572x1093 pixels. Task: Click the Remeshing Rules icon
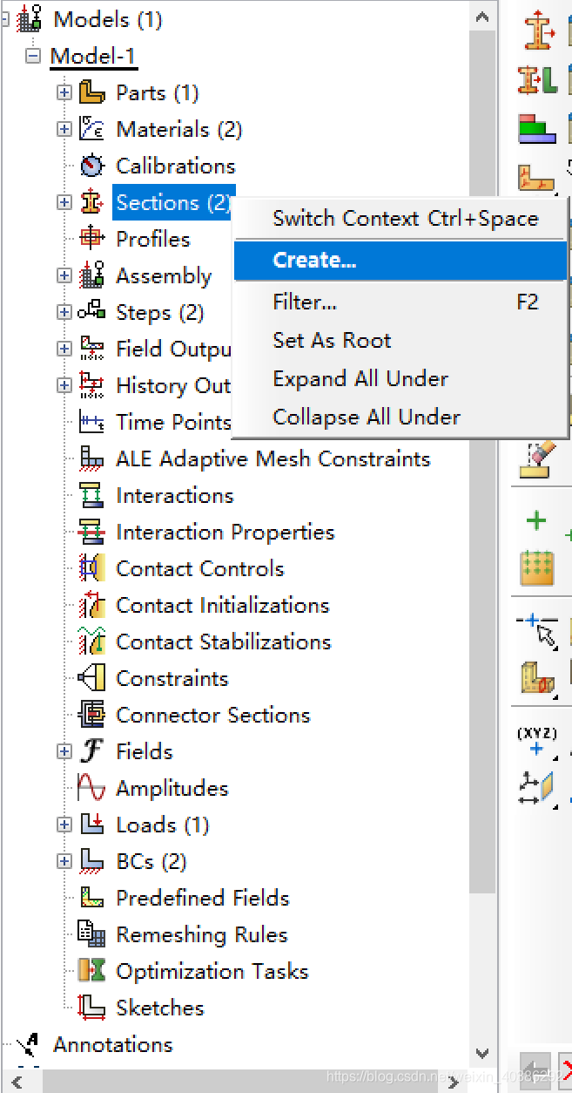(x=91, y=934)
